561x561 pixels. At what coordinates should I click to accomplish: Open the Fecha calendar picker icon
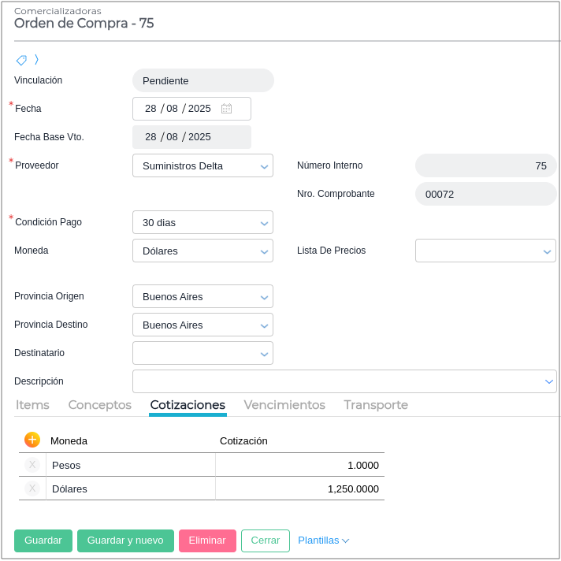coord(226,109)
